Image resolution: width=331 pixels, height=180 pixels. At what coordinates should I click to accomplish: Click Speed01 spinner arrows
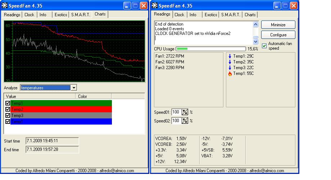pos(185,112)
